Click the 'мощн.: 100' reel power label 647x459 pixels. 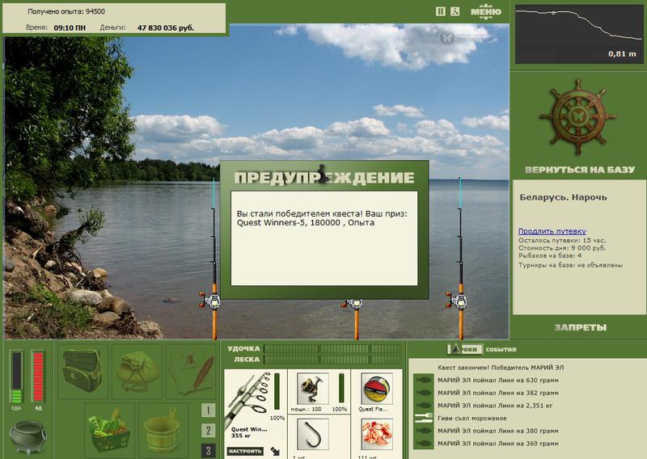[307, 409]
